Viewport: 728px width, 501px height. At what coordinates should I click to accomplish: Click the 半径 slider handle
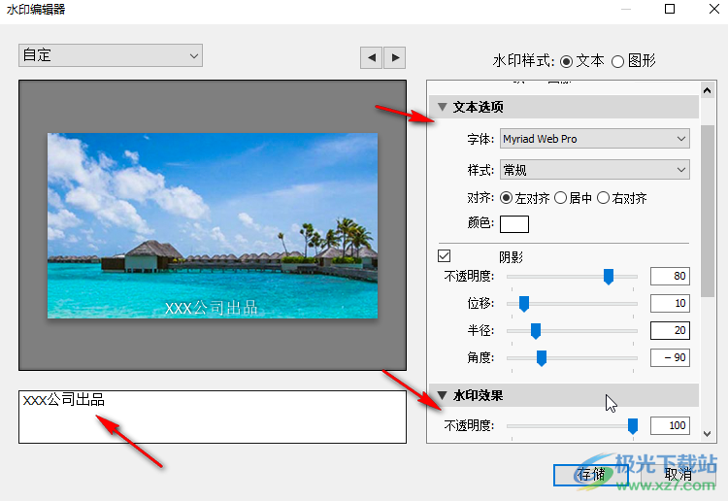[536, 331]
